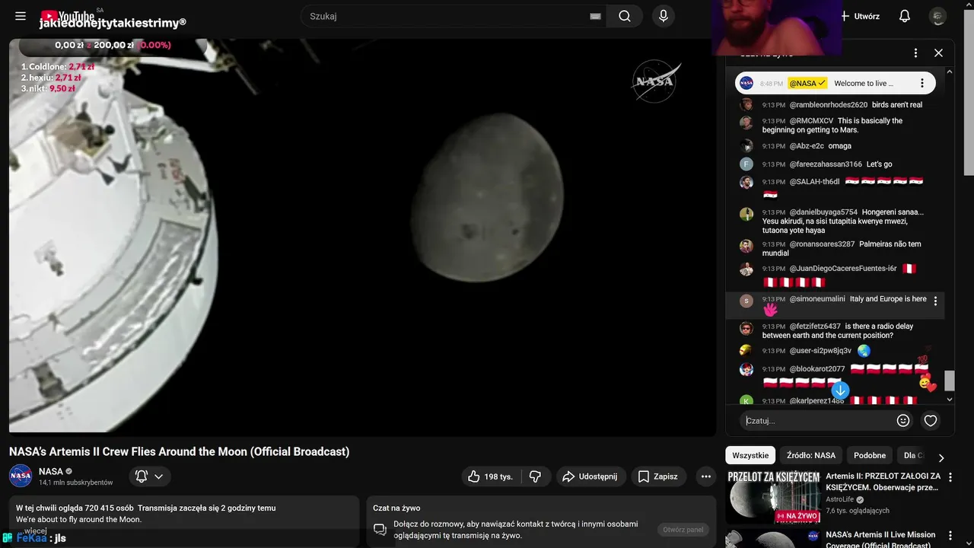Open the account avatar menu

938,16
